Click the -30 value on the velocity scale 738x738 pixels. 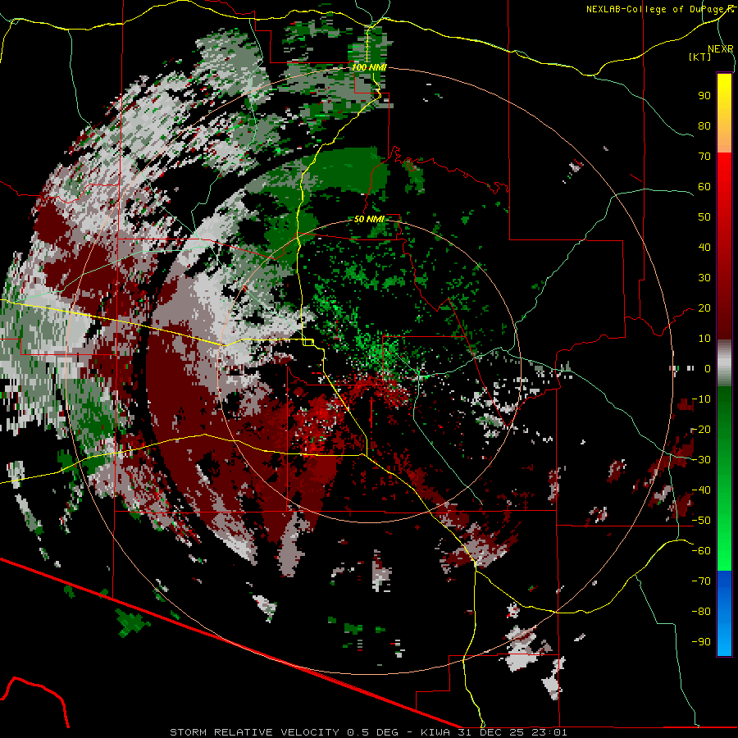[x=701, y=460]
